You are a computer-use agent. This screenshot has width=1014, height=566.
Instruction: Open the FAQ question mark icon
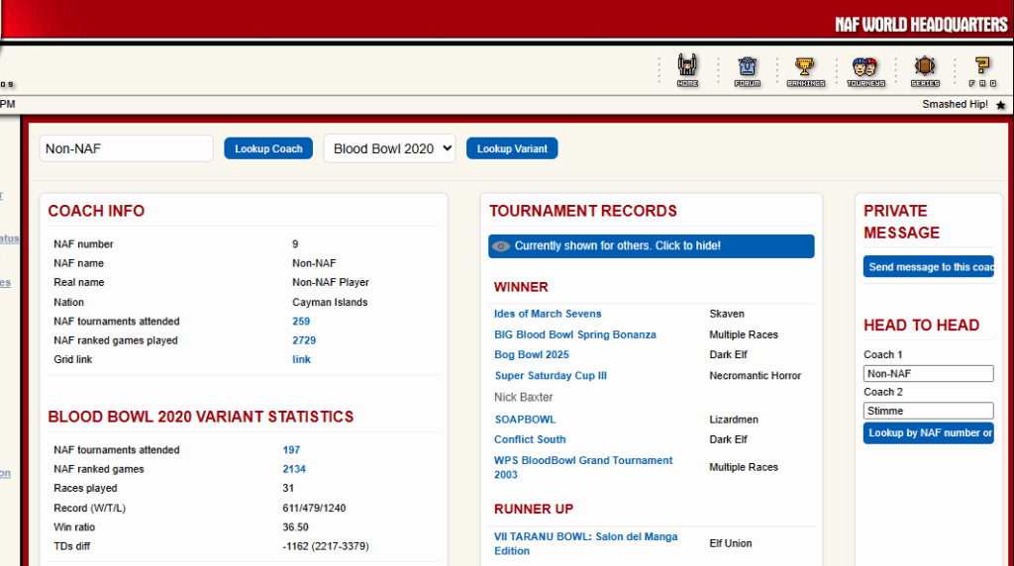(x=982, y=70)
